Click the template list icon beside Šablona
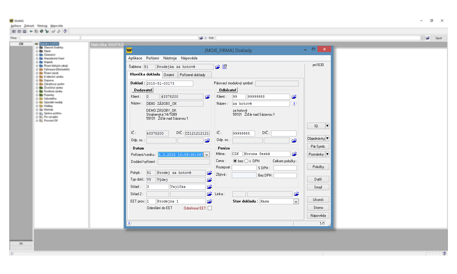 (225, 67)
